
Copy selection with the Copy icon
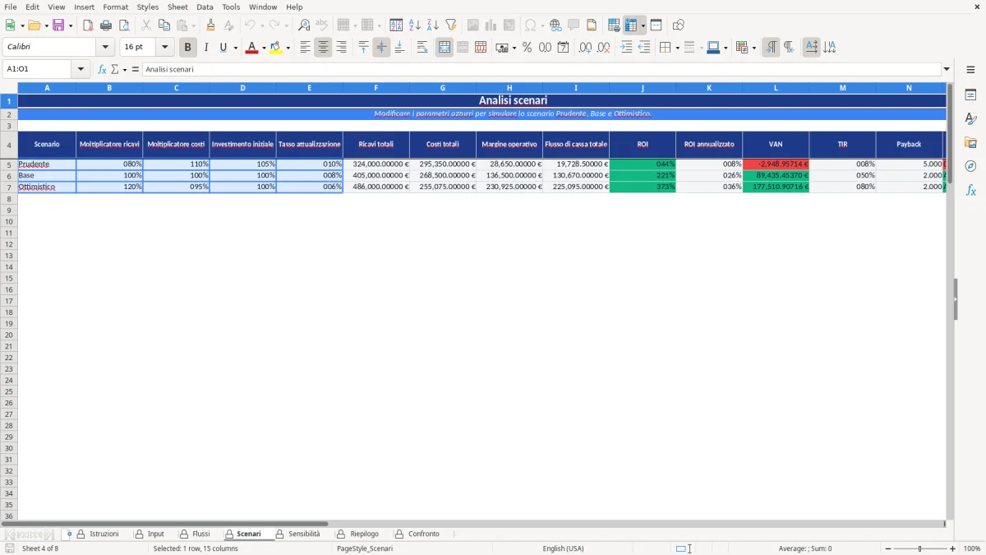point(164,25)
